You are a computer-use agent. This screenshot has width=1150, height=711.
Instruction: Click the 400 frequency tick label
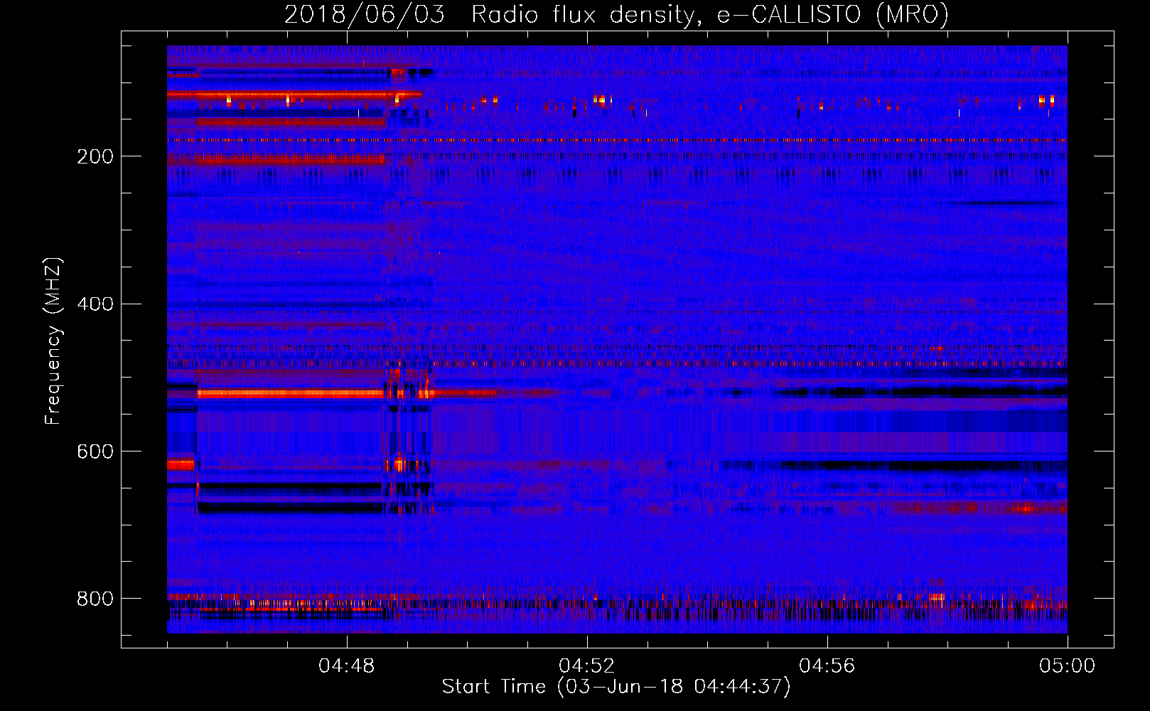[95, 304]
